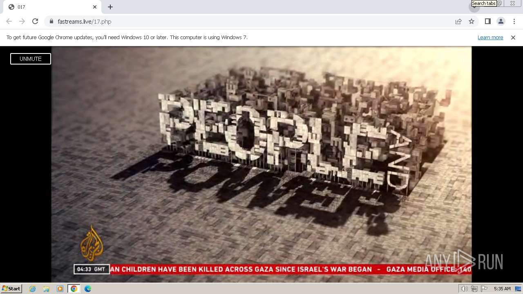Bookmark this tab with star icon
This screenshot has height=294, width=523.
tap(472, 21)
